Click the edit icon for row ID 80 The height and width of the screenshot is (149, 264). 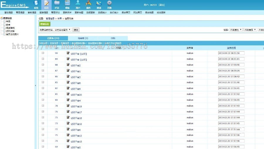click(x=68, y=100)
